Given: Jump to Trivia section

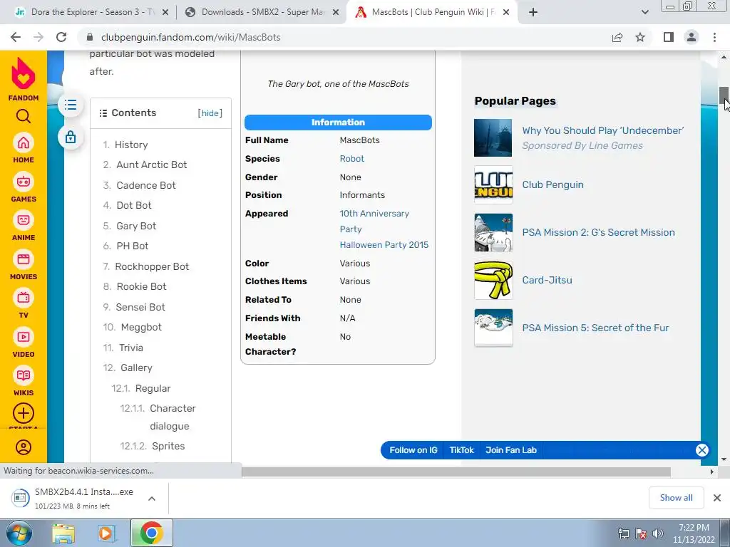Looking at the screenshot, I should (131, 348).
